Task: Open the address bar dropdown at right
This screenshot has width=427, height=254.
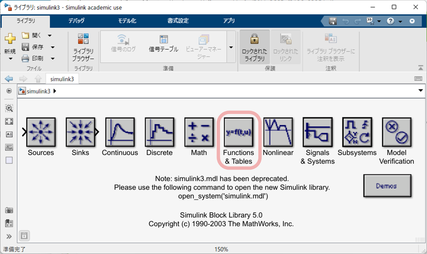Action: click(x=421, y=90)
